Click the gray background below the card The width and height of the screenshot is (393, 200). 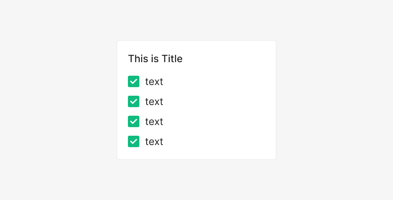(x=196, y=180)
